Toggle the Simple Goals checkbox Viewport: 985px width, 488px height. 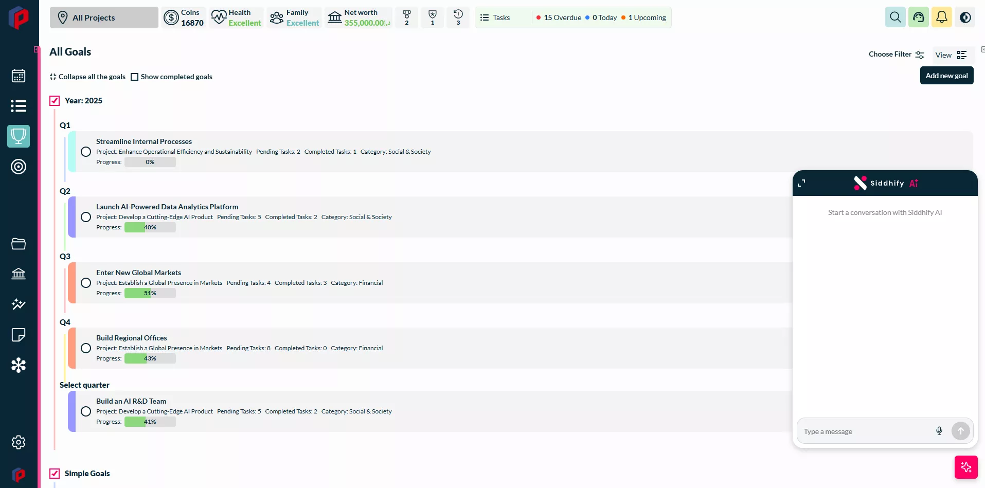pos(55,474)
